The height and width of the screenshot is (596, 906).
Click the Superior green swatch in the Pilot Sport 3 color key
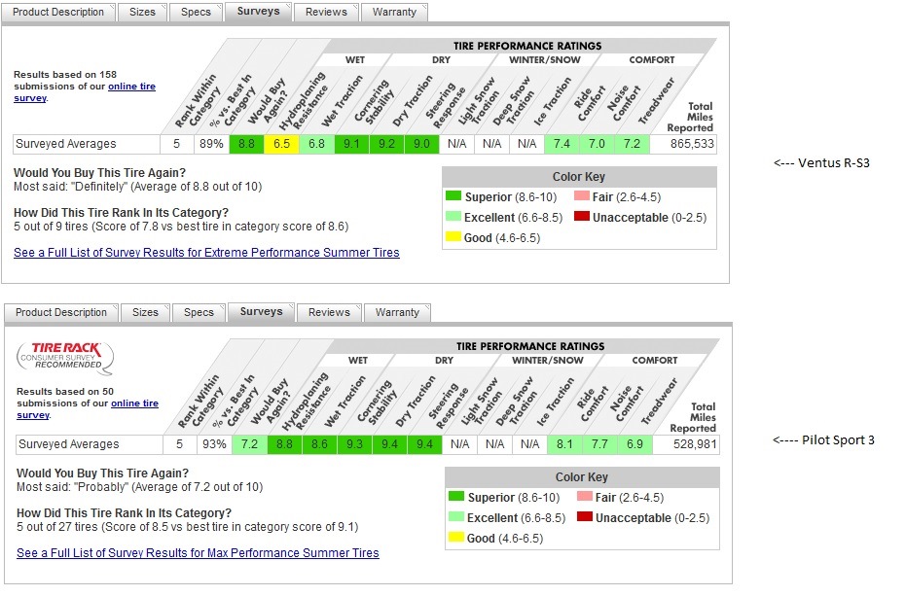point(456,496)
